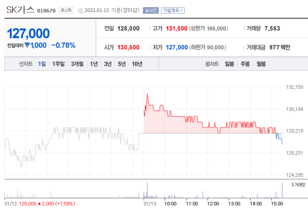Show the 5년 line chart
Screen dimensions: 308x214
[122, 64]
